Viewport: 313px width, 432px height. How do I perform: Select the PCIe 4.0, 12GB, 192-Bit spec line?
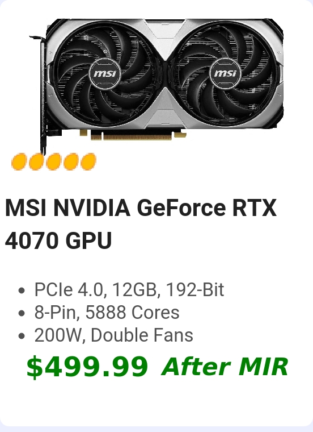129,290
